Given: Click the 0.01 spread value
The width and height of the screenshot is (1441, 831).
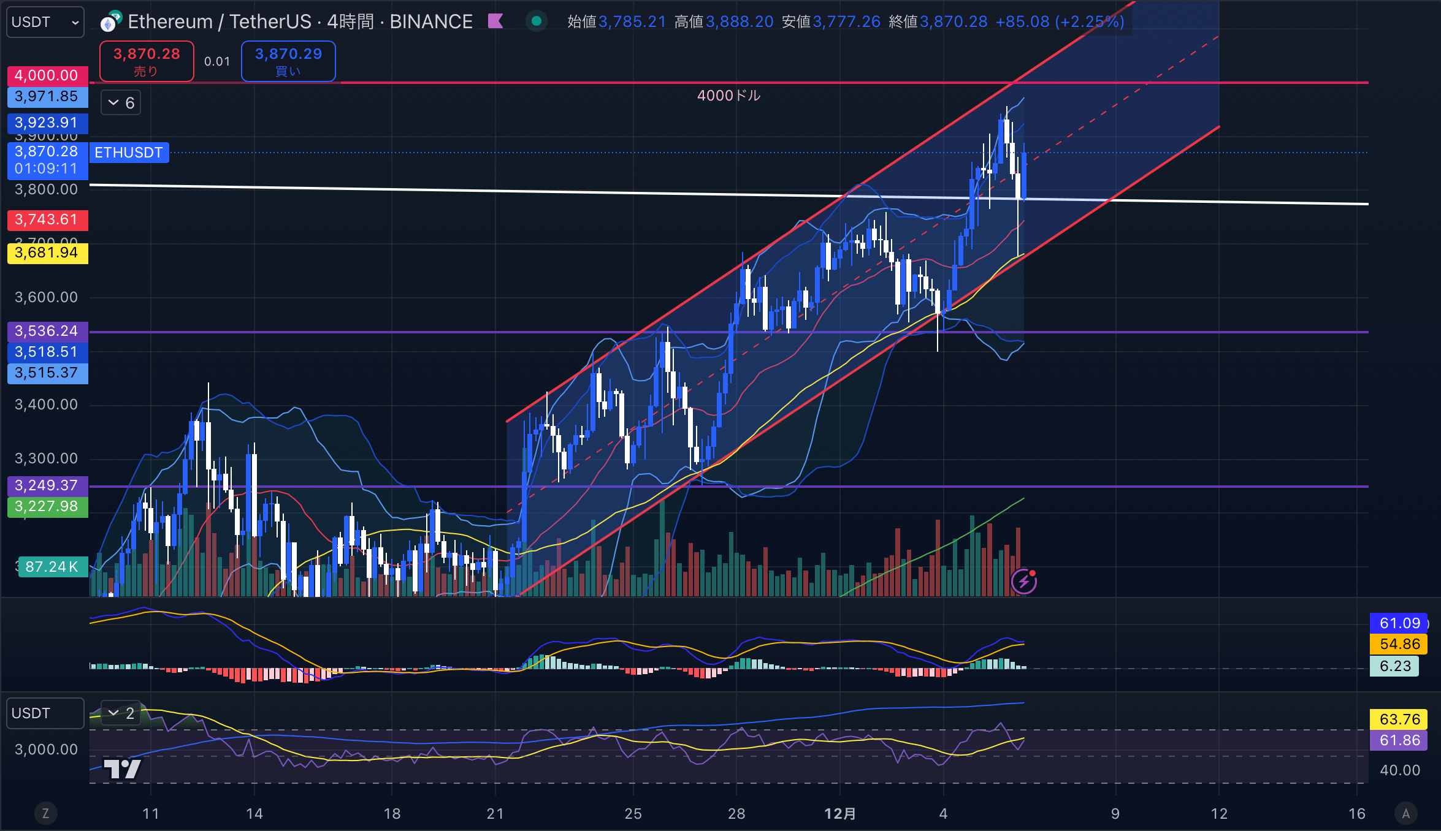Looking at the screenshot, I should (x=217, y=61).
